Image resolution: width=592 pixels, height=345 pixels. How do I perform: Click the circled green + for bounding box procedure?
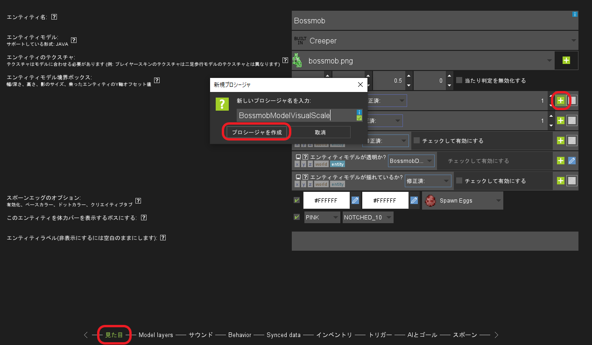pos(560,100)
